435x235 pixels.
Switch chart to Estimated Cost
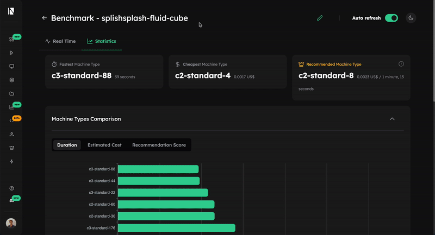(104, 145)
